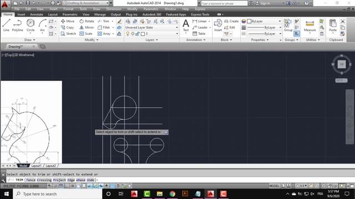Open the layer 0 dropdown list

177,34
